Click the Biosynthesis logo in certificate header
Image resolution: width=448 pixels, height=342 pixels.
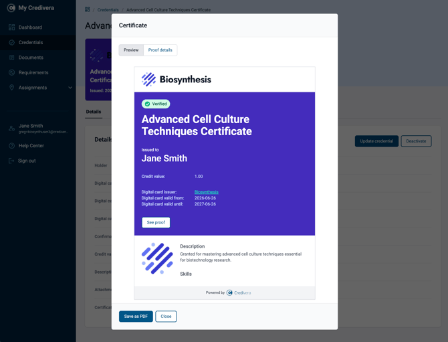[x=177, y=79]
